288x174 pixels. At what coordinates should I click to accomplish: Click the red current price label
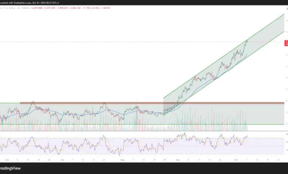pyautogui.click(x=286, y=43)
